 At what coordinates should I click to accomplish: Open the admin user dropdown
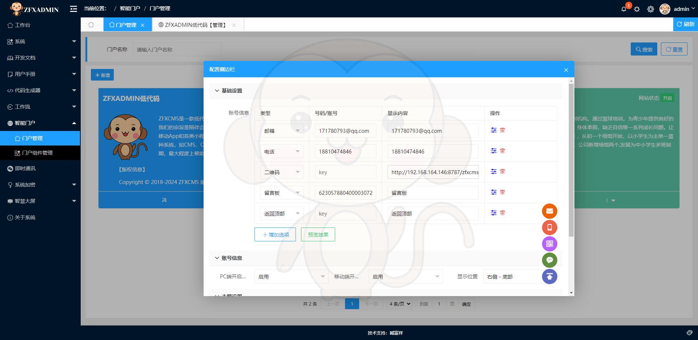coord(684,9)
